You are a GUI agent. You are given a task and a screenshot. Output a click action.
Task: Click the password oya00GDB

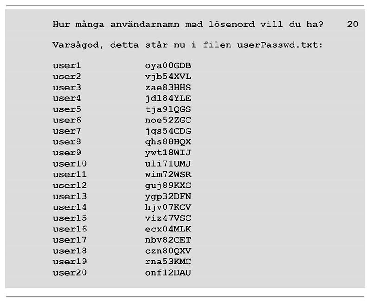[x=168, y=65]
